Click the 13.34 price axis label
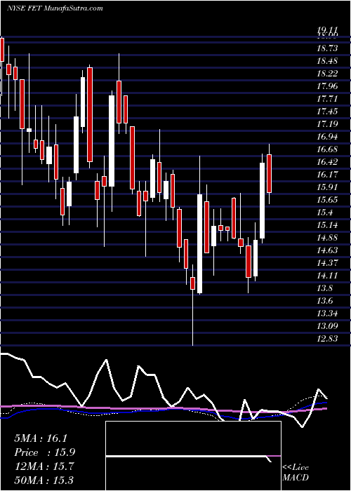 327,313
